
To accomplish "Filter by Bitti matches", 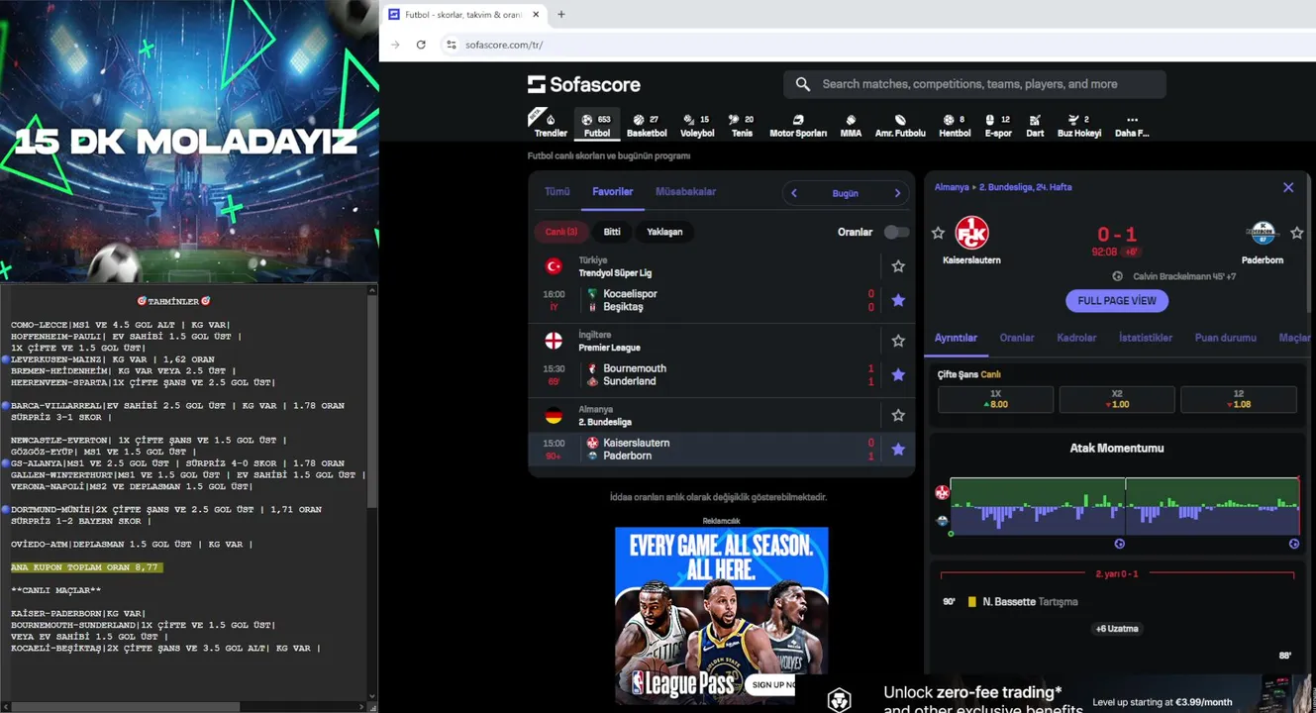I will click(x=612, y=232).
